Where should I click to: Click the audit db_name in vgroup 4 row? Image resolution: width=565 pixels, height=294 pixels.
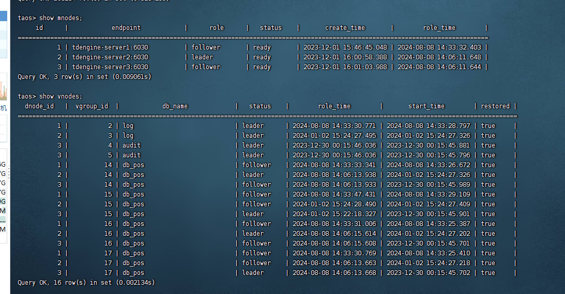[x=131, y=145]
